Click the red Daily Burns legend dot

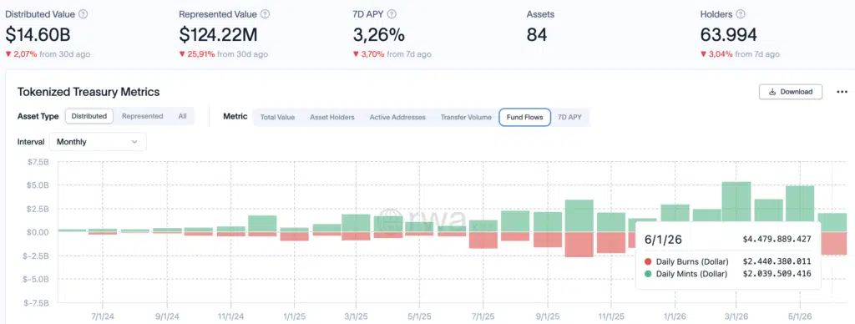pos(648,261)
